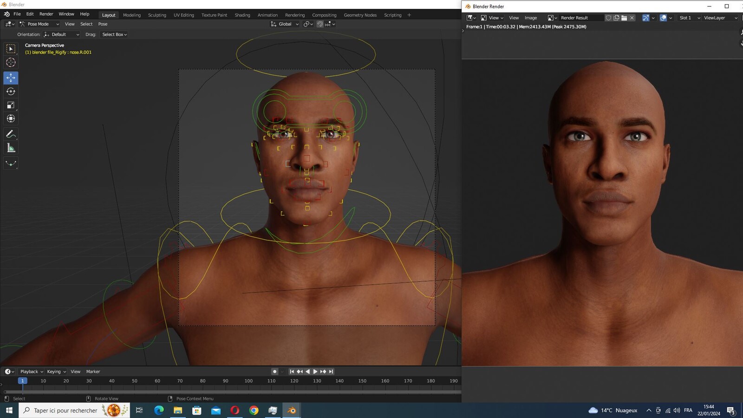Viewport: 743px width, 418px height.
Task: Click the timeline scrollbar
Action: click(232, 392)
